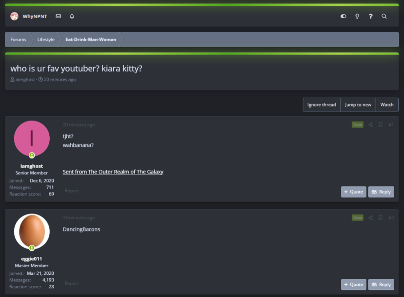This screenshot has width=404, height=297.
Task: Open Eat-Drink-Man-Woman breadcrumb
Action: pos(91,40)
